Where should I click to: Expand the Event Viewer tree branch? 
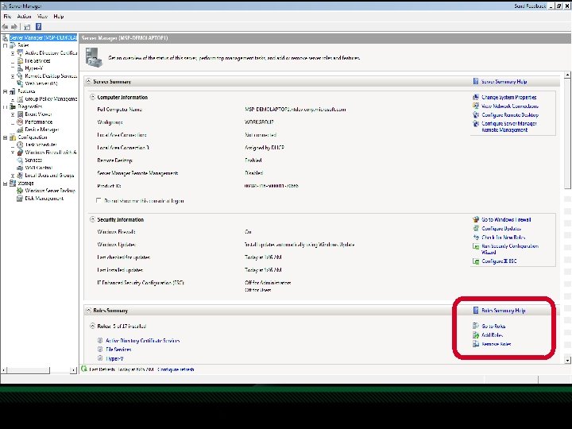point(13,114)
